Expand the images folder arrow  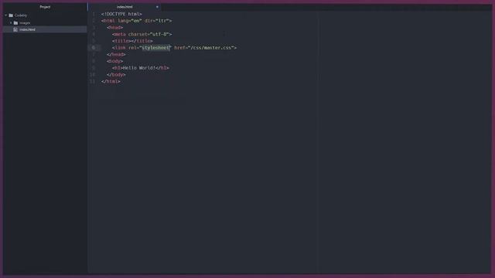[x=11, y=22]
